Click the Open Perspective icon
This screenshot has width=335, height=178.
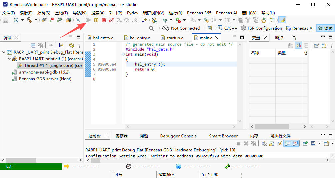pos(210,28)
